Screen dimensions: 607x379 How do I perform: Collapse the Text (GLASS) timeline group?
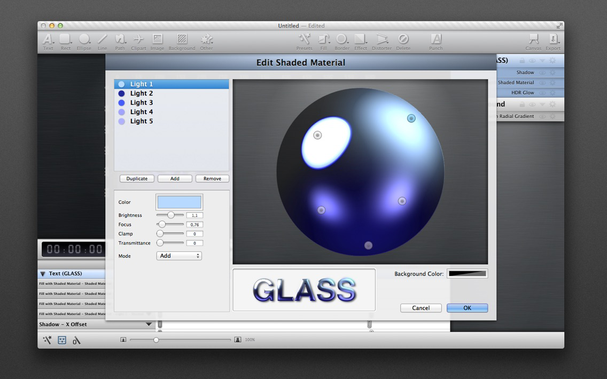click(43, 273)
